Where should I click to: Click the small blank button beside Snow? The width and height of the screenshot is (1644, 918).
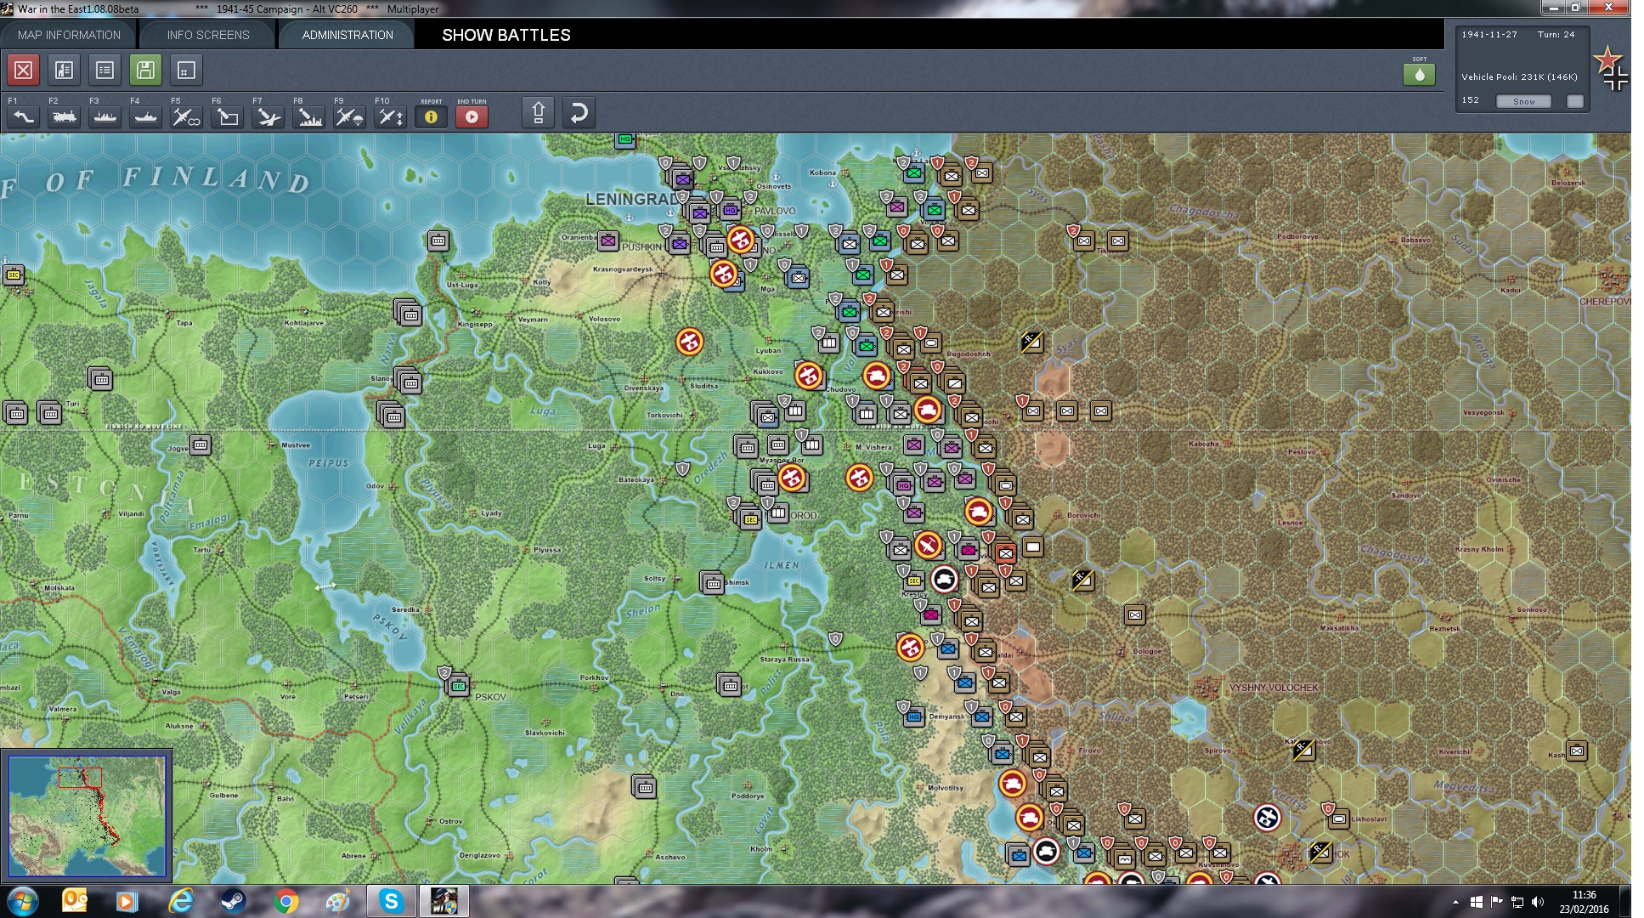(1574, 101)
